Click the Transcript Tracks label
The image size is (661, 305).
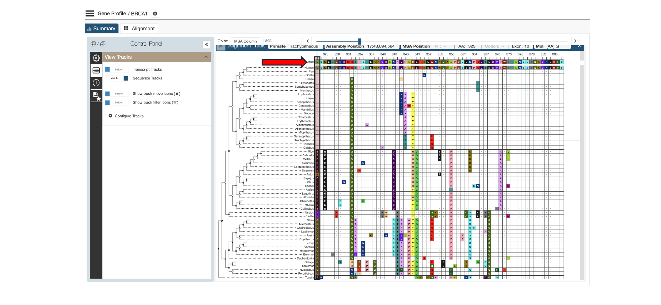pos(147,70)
